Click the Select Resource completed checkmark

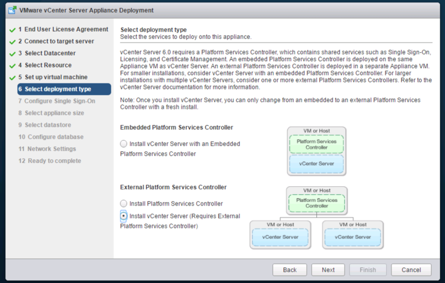(x=13, y=65)
